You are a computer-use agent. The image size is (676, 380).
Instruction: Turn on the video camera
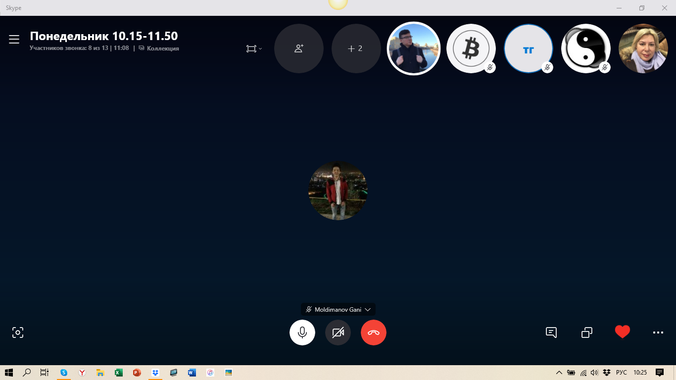pos(338,332)
